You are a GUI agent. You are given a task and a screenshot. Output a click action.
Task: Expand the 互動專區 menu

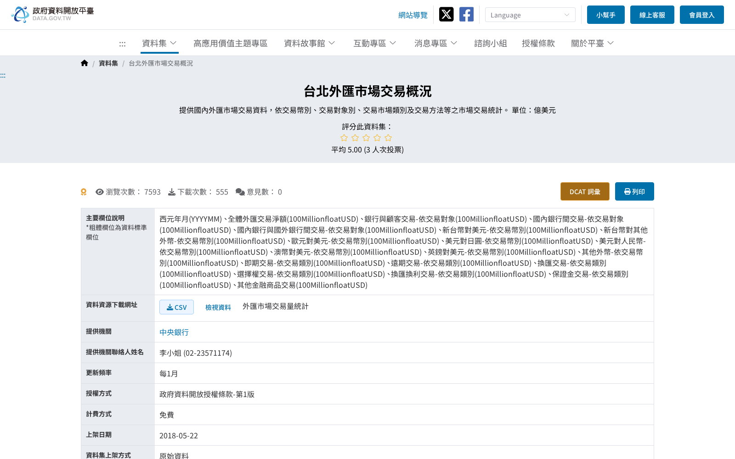(x=375, y=43)
